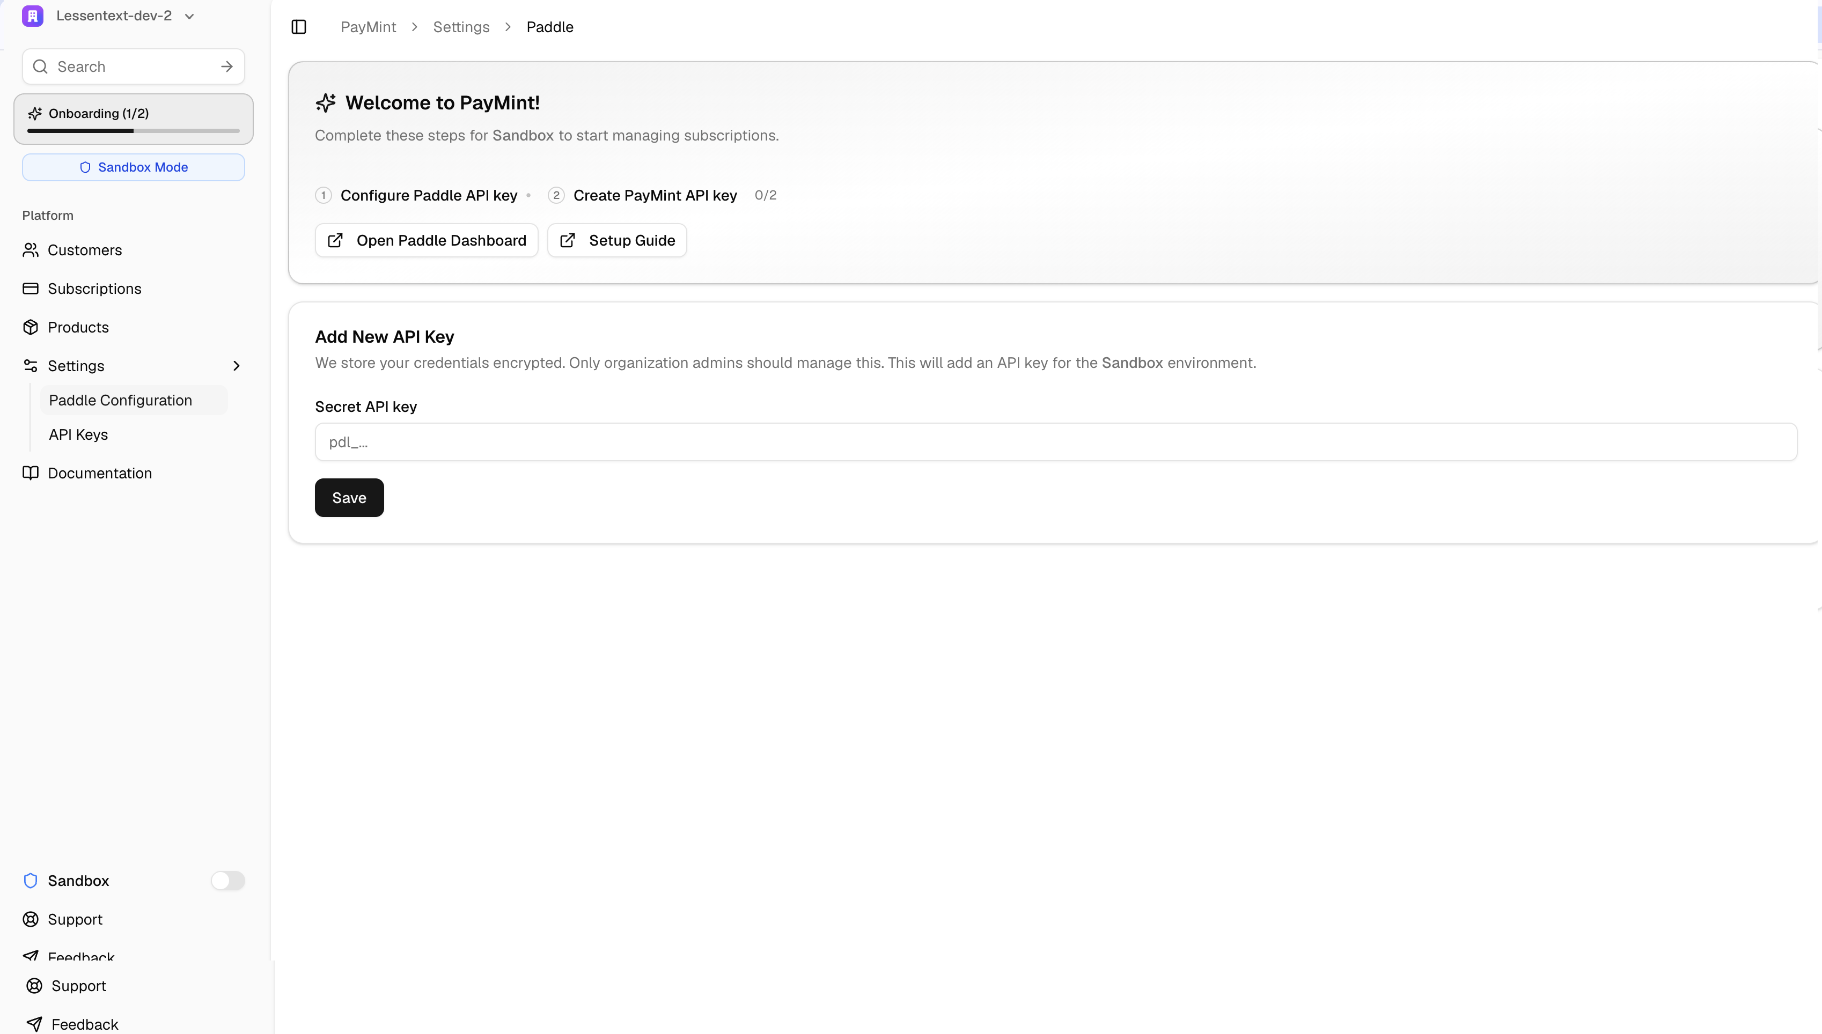Click the Products box icon
Screen dimensions: 1822x1034
tap(31, 327)
